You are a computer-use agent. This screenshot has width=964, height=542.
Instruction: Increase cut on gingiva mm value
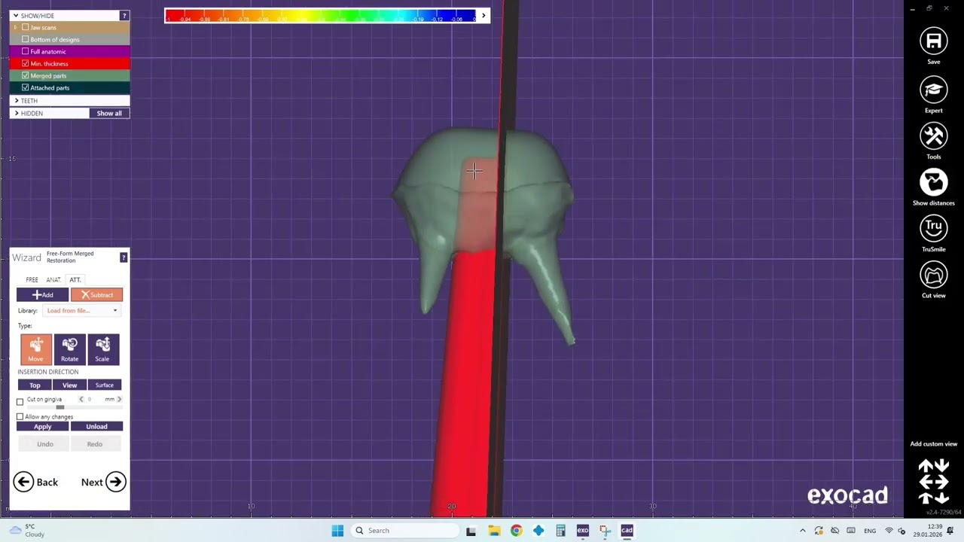(119, 399)
